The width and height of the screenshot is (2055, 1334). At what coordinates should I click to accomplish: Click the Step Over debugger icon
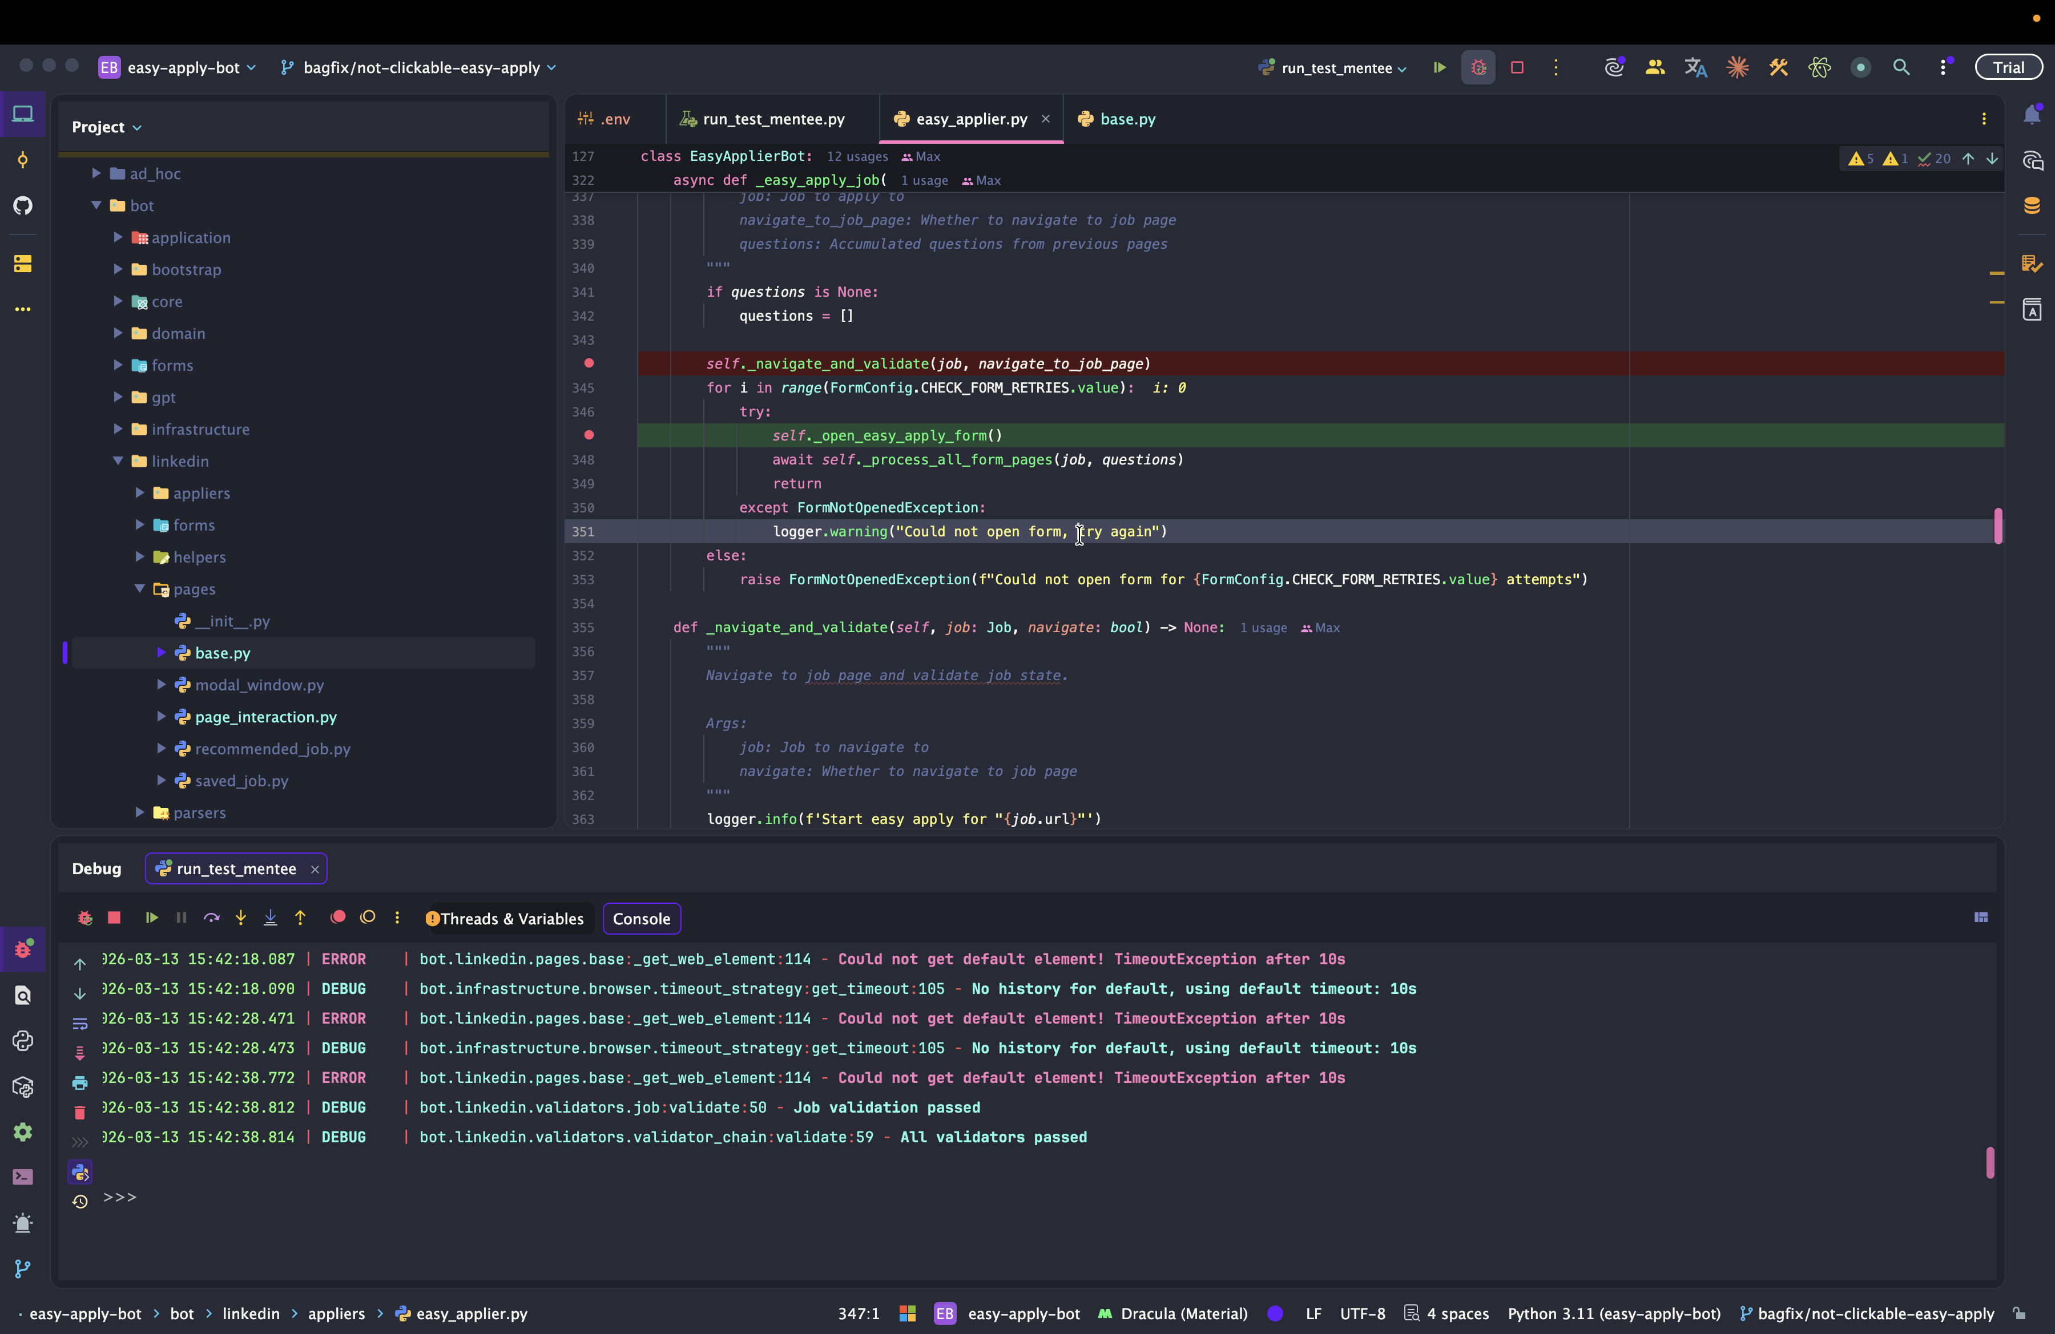tap(212, 917)
